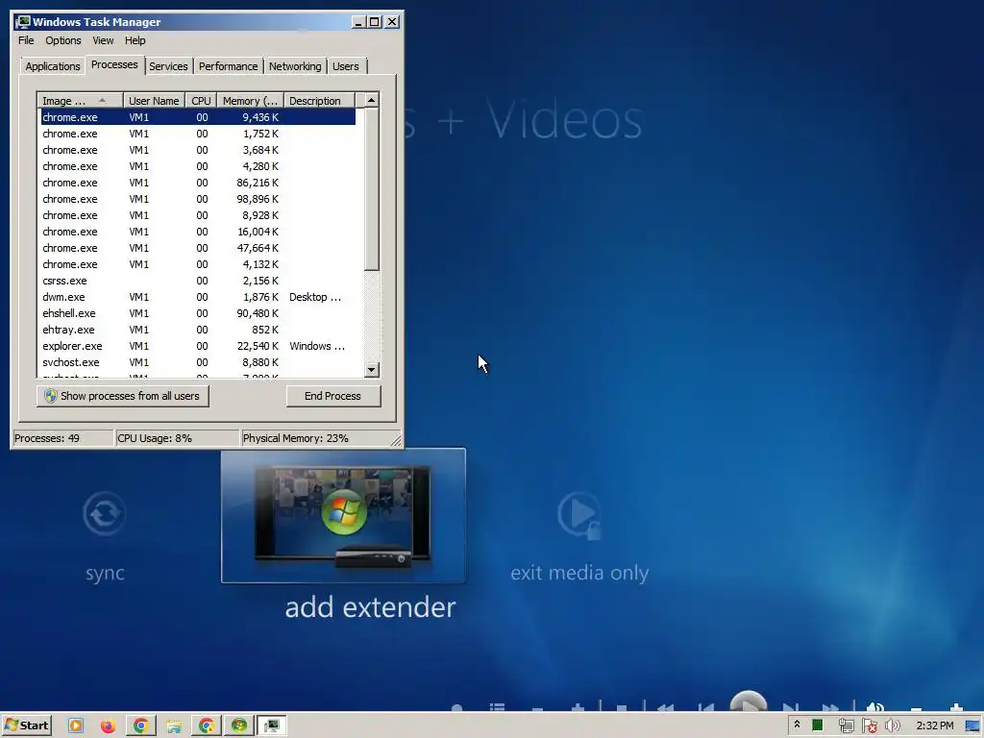
Task: Select the chrome.exe row using 9,436 K
Action: (198, 117)
